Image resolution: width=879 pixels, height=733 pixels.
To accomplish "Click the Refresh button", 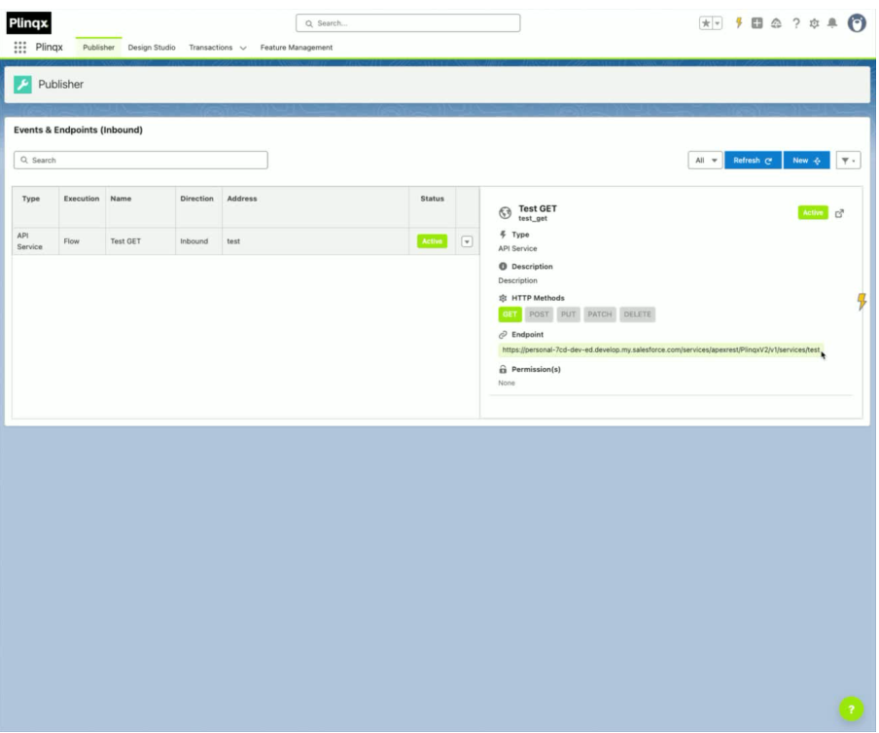I will pos(753,160).
